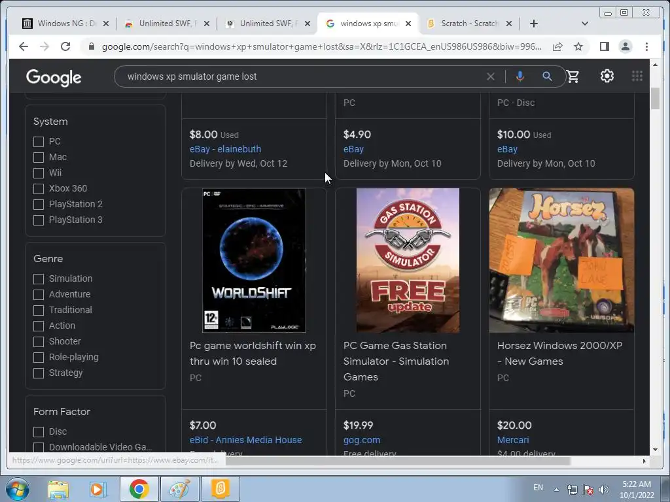The height and width of the screenshot is (502, 670).
Task: Open the Windows Start menu
Action: coord(18,489)
